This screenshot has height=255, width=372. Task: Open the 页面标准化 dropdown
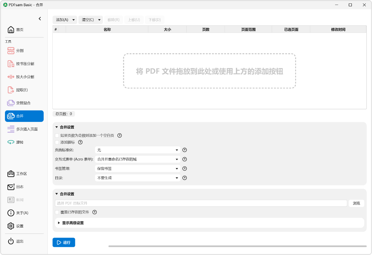click(x=137, y=150)
